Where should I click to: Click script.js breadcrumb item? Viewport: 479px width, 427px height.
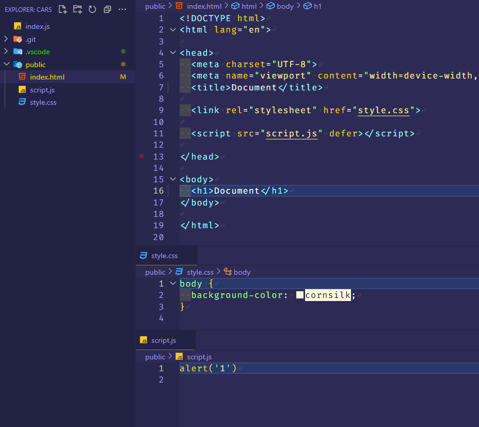point(199,357)
